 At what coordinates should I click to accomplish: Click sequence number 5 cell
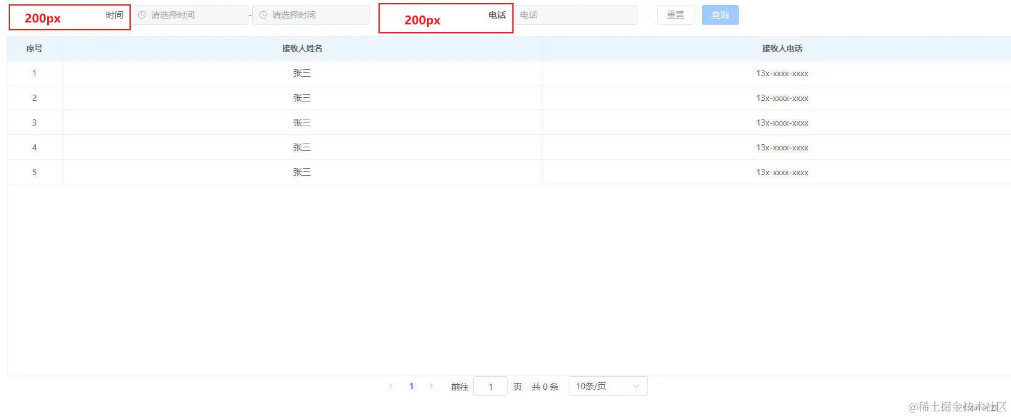tap(35, 172)
